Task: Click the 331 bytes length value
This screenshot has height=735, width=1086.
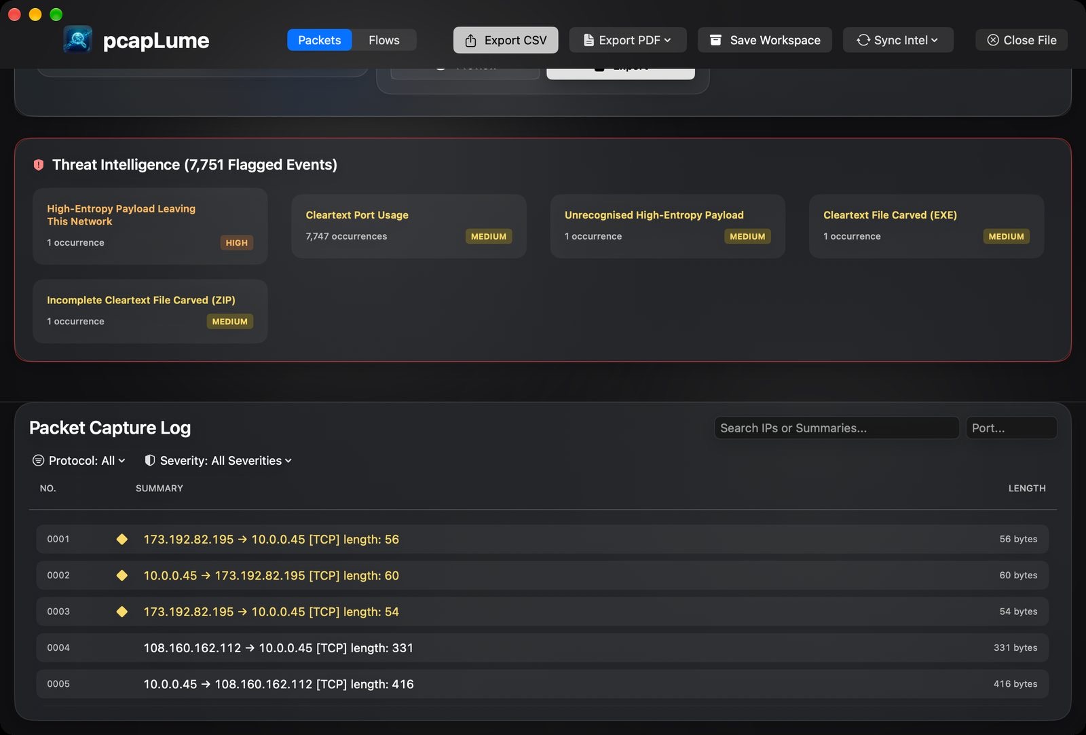Action: pos(1015,647)
